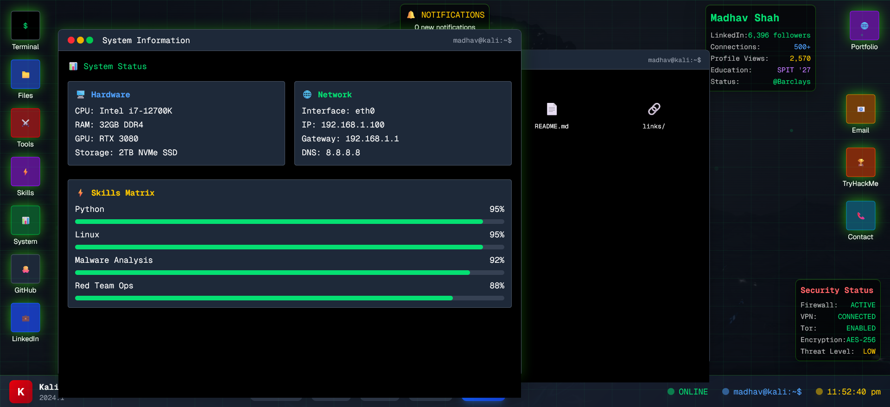Image resolution: width=890 pixels, height=407 pixels.
Task: Click the Threat Level LOW value
Action: (x=869, y=351)
